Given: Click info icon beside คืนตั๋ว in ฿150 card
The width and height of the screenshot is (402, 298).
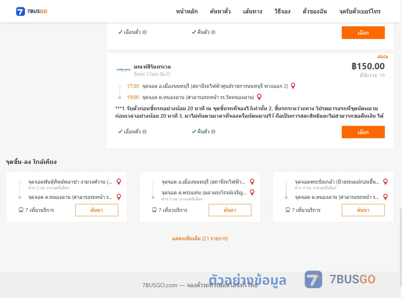Looking at the screenshot, I should 213,131.
